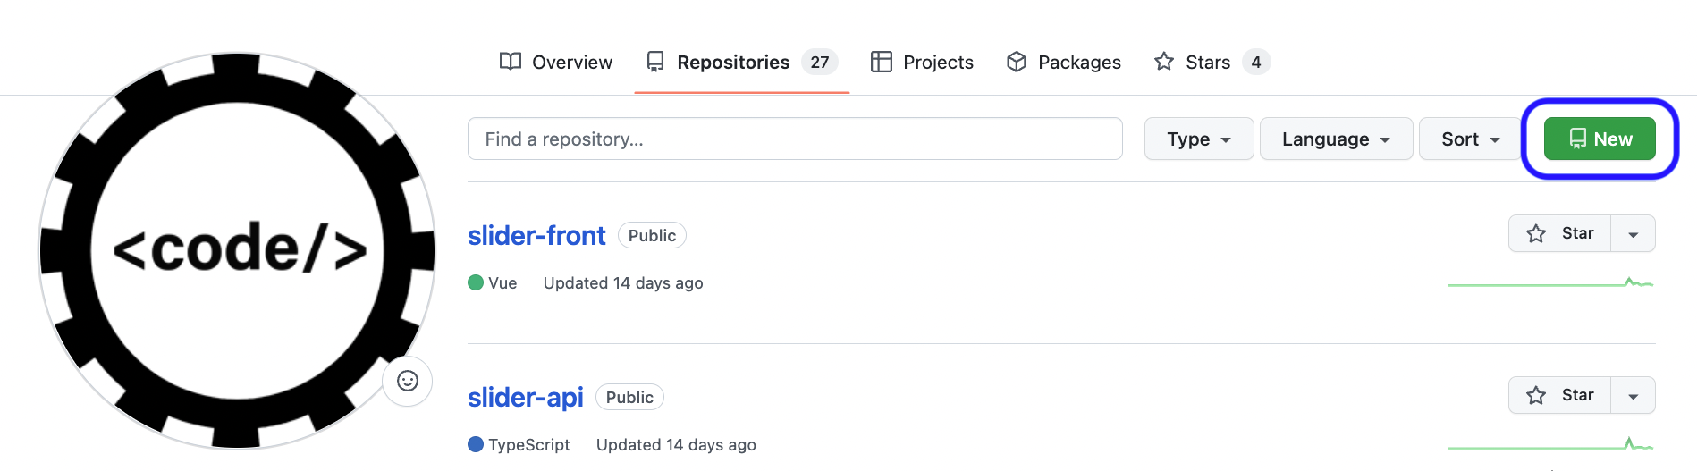The width and height of the screenshot is (1697, 471).
Task: Click the star icon in Stars tab
Action: (x=1164, y=62)
